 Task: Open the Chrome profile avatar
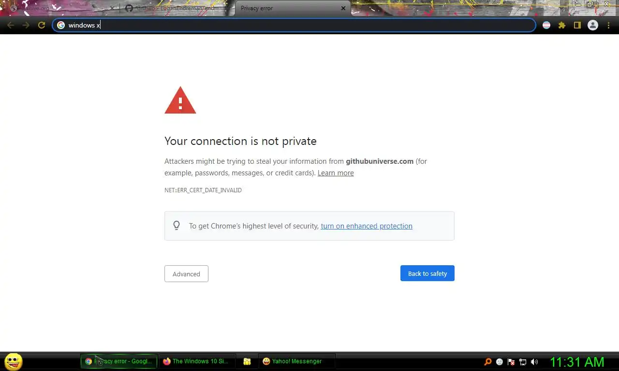[x=593, y=25]
